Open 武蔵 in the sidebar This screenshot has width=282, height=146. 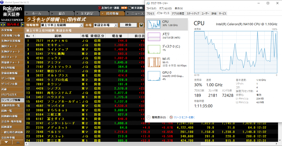[12, 89]
